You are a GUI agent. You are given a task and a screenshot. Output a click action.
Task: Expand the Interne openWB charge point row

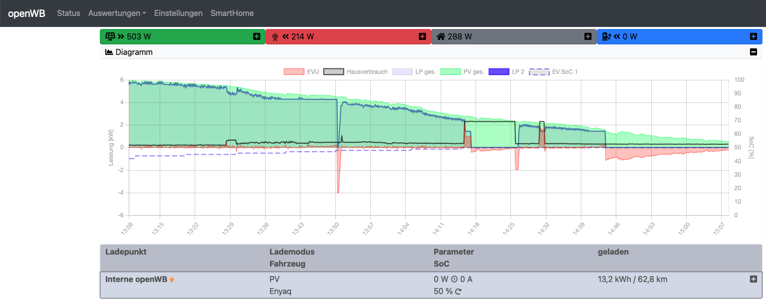pos(754,279)
